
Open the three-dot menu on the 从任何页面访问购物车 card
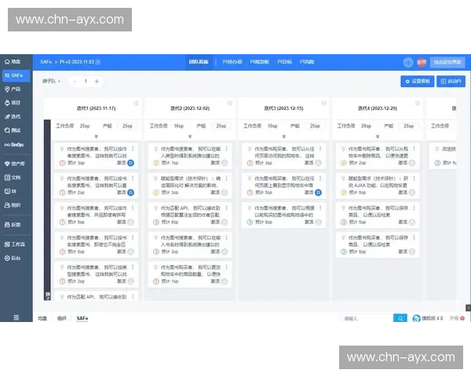(320, 148)
